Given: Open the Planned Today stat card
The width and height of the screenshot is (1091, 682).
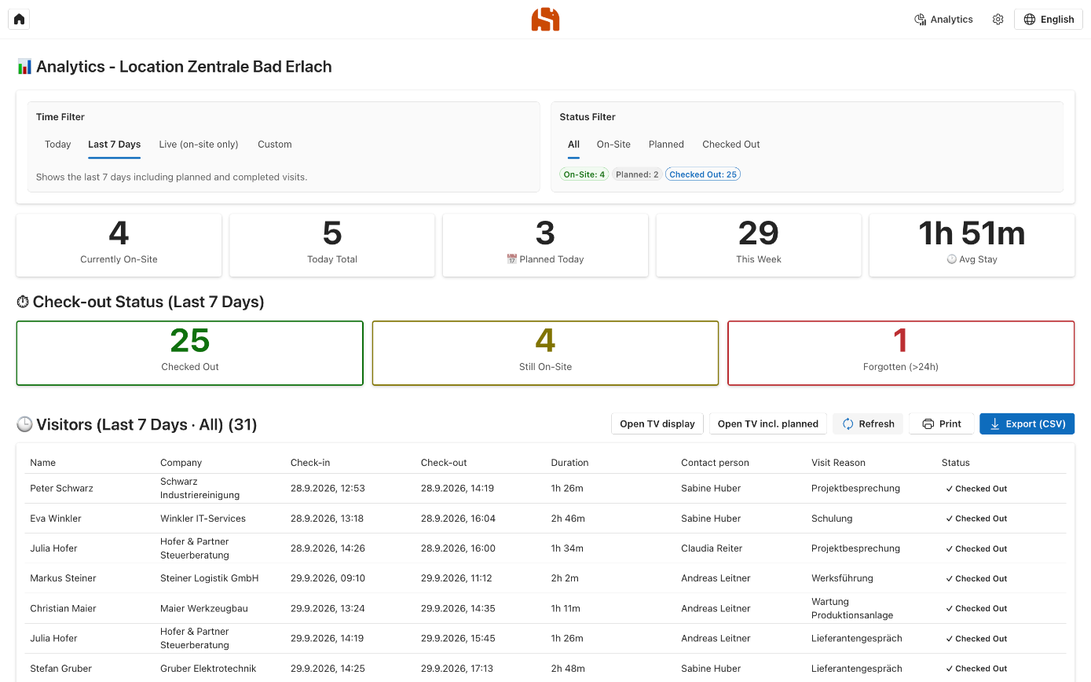Looking at the screenshot, I should 545,245.
